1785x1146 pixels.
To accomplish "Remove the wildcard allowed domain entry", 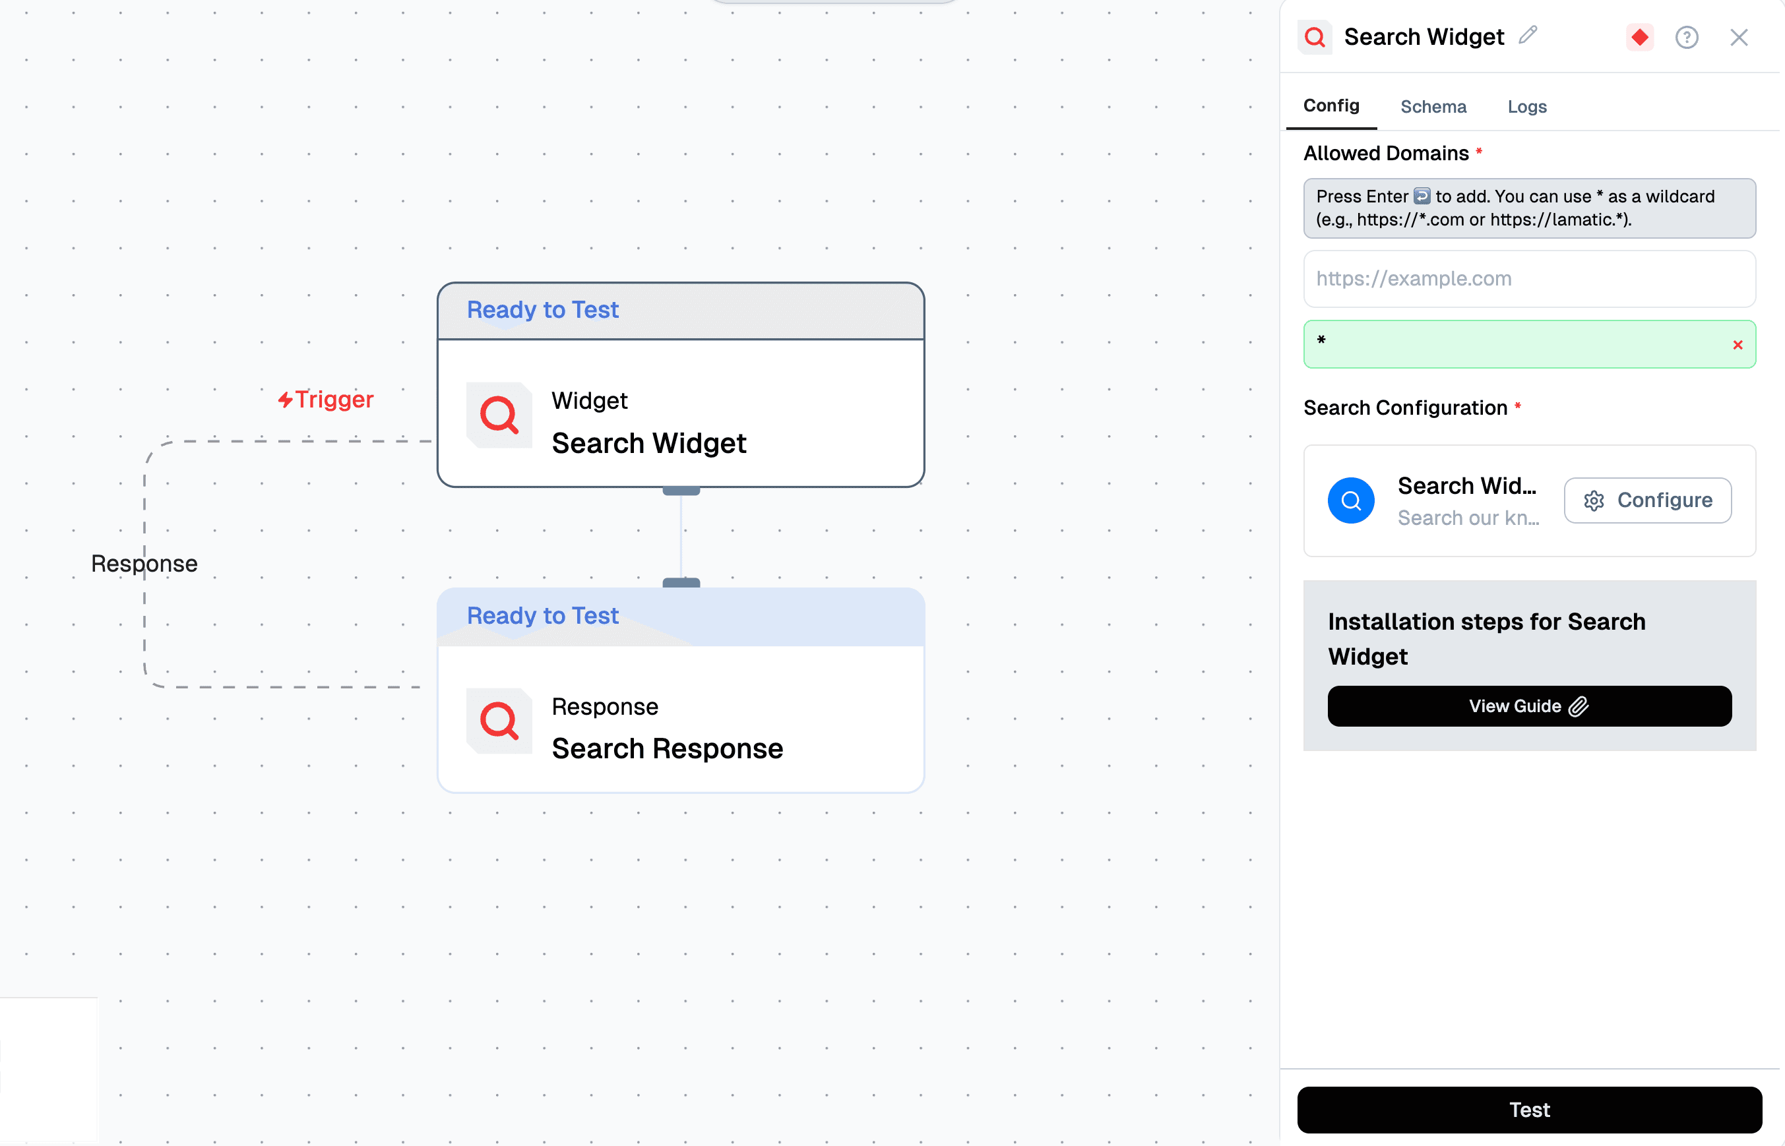I will pyautogui.click(x=1738, y=344).
